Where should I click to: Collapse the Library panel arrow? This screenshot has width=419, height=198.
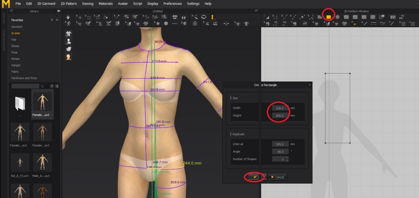click(x=59, y=11)
